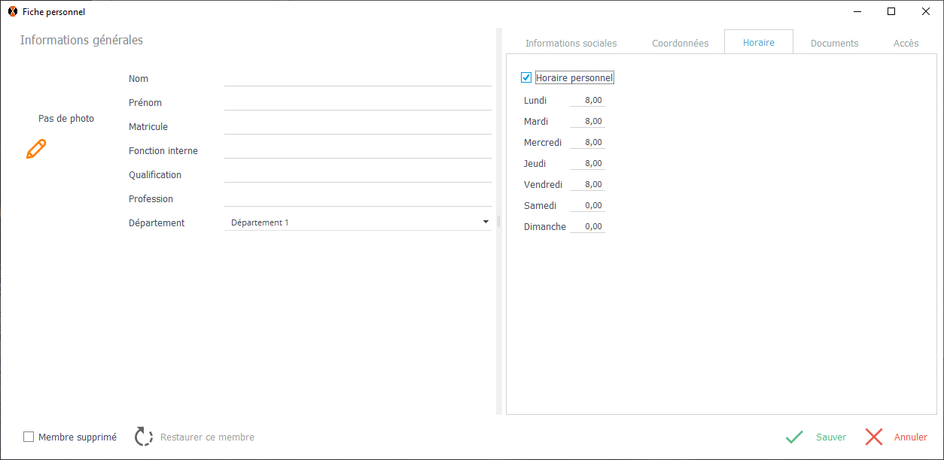
Task: Focus the Prénom text field
Action: (x=358, y=102)
